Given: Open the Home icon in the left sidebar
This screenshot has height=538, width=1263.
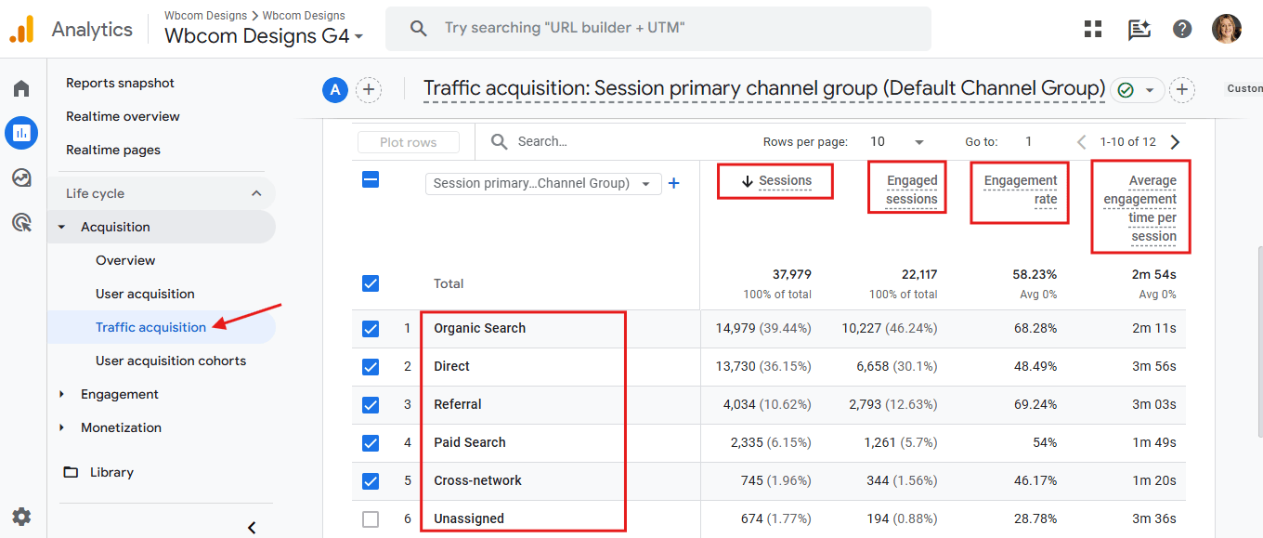Looking at the screenshot, I should coord(21,87).
